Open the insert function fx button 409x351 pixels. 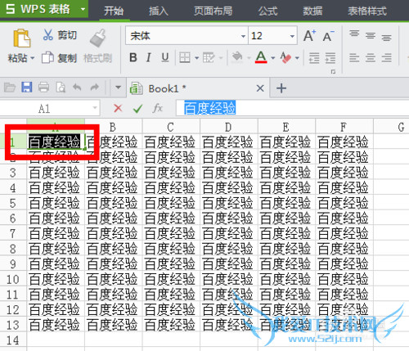pyautogui.click(x=158, y=108)
